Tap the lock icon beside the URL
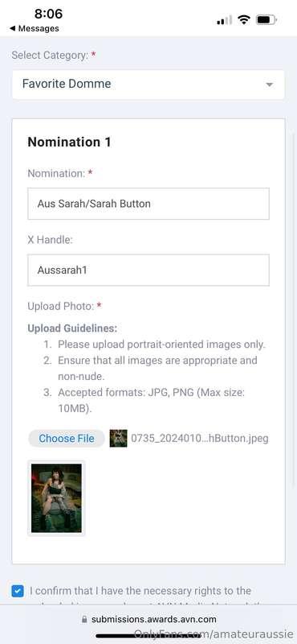 [85, 619]
